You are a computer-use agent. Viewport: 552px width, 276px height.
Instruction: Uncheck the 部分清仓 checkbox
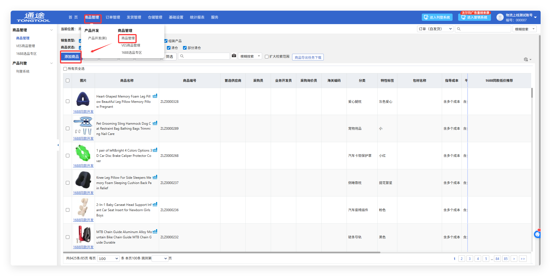tap(185, 48)
